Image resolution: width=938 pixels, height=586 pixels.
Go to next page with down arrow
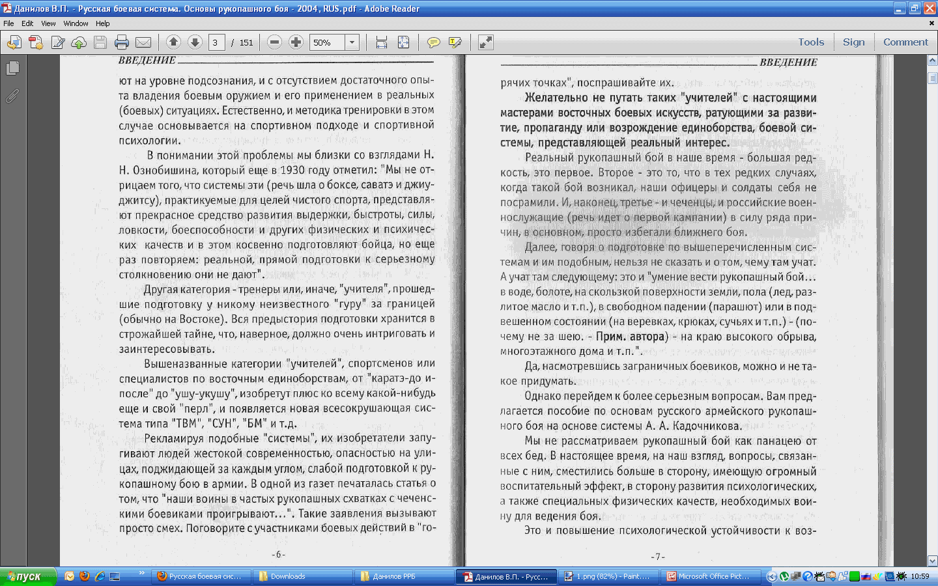[195, 42]
